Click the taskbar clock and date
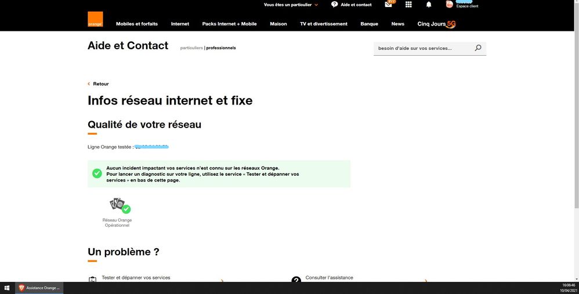Viewport: 579px width, 294px height. click(x=568, y=288)
